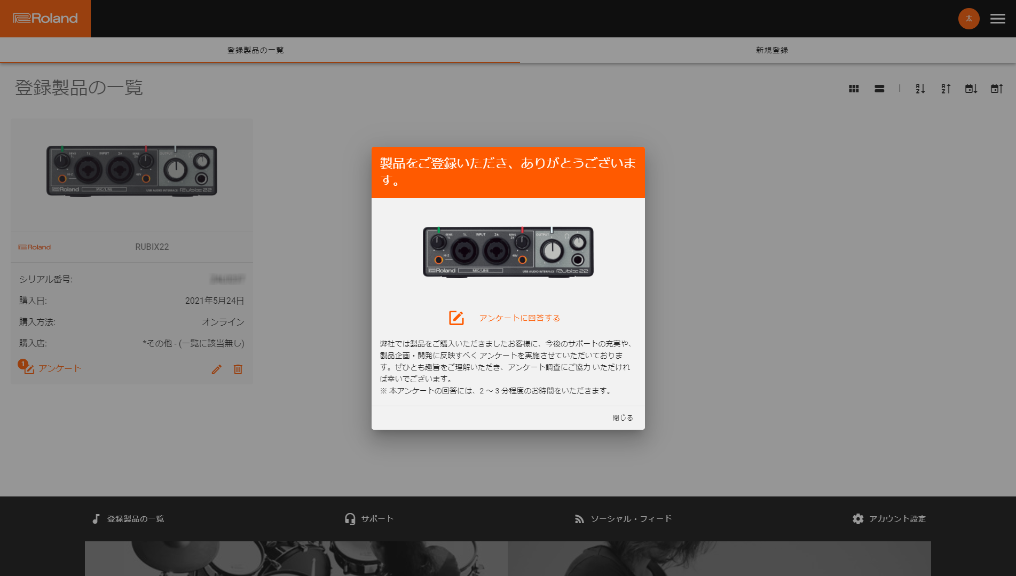Click Rubix22 image inside dialog
The image size is (1016, 576).
coord(508,252)
